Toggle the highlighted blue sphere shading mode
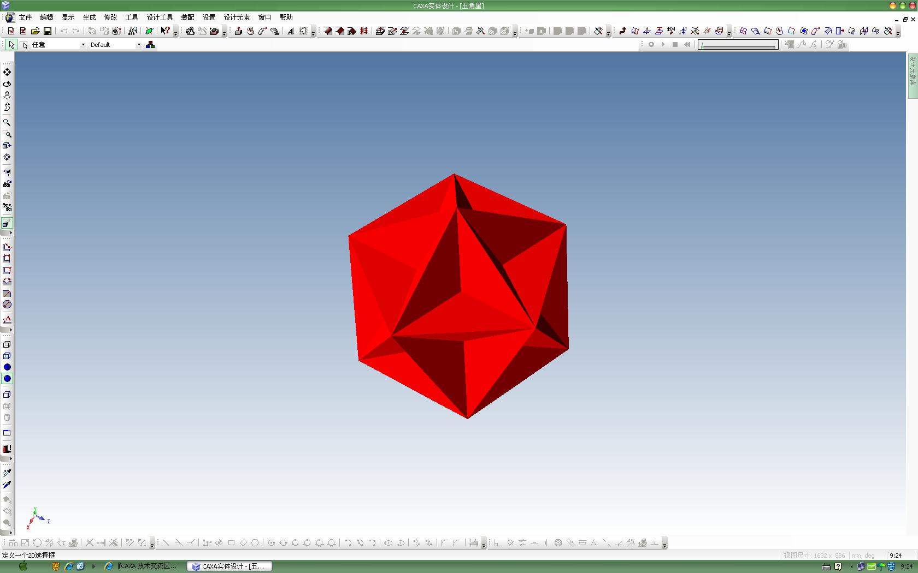918x573 pixels. coord(7,379)
